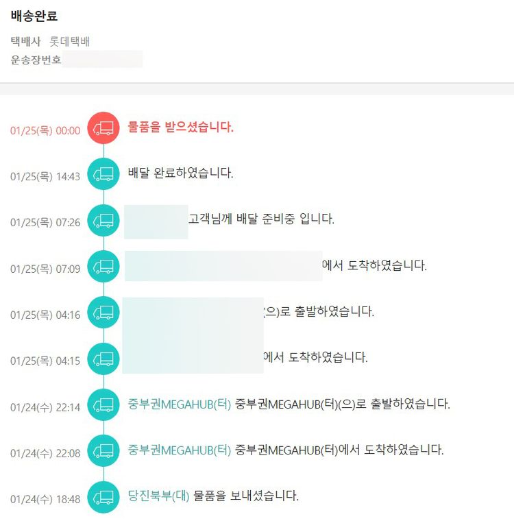Click the 01/25(목) 00:00 red timestamp
Screen dimensions: 514x521
(45, 131)
